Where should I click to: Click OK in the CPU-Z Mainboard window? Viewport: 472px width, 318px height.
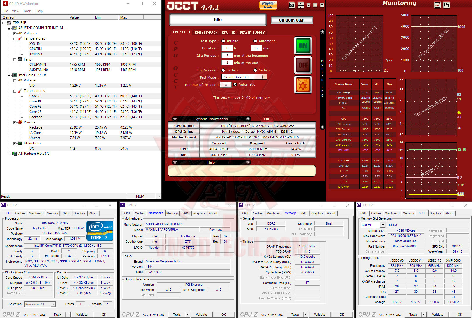223,315
